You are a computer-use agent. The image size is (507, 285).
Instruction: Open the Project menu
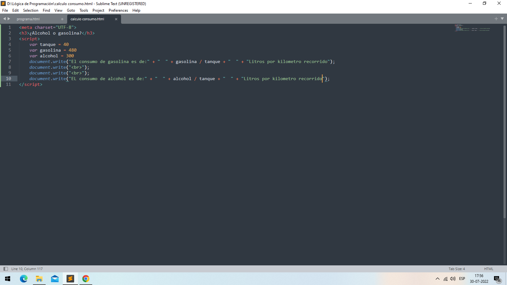click(98, 10)
